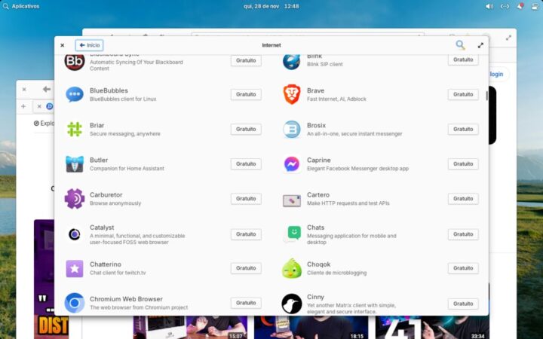Click Gratuito button for Choqok
The height and width of the screenshot is (339, 543).
coord(463,268)
